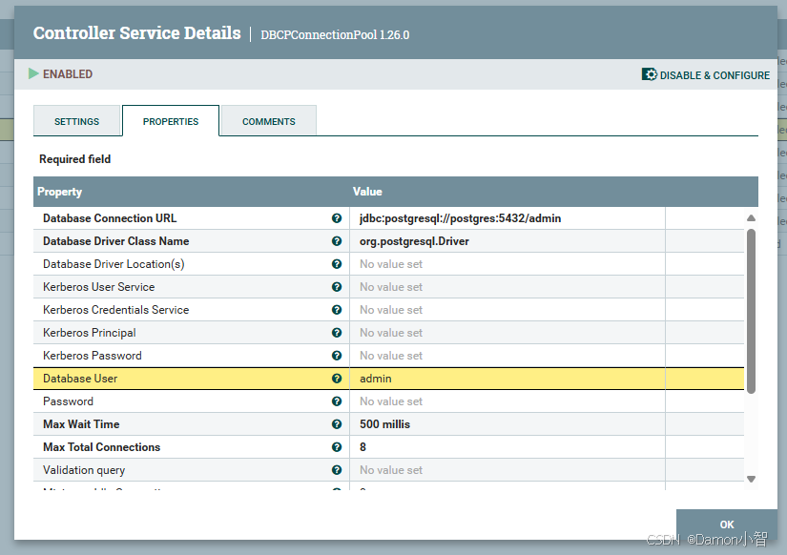Click the Database Driver Location(s) empty value

390,264
